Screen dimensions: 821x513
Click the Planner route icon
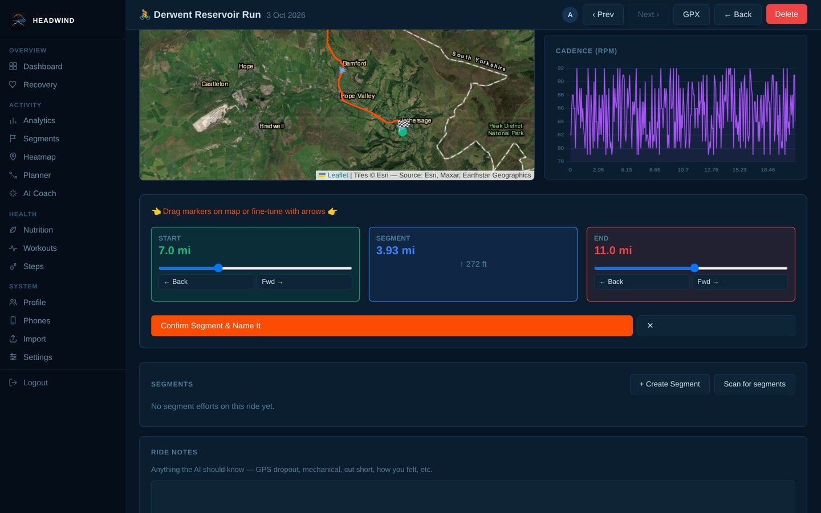(13, 175)
